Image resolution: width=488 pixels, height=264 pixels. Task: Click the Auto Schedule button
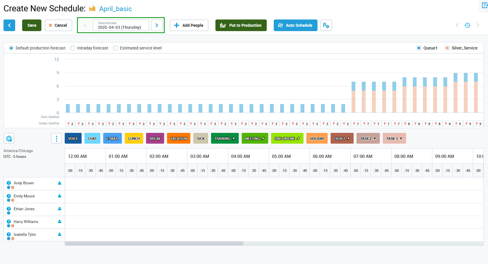(295, 25)
